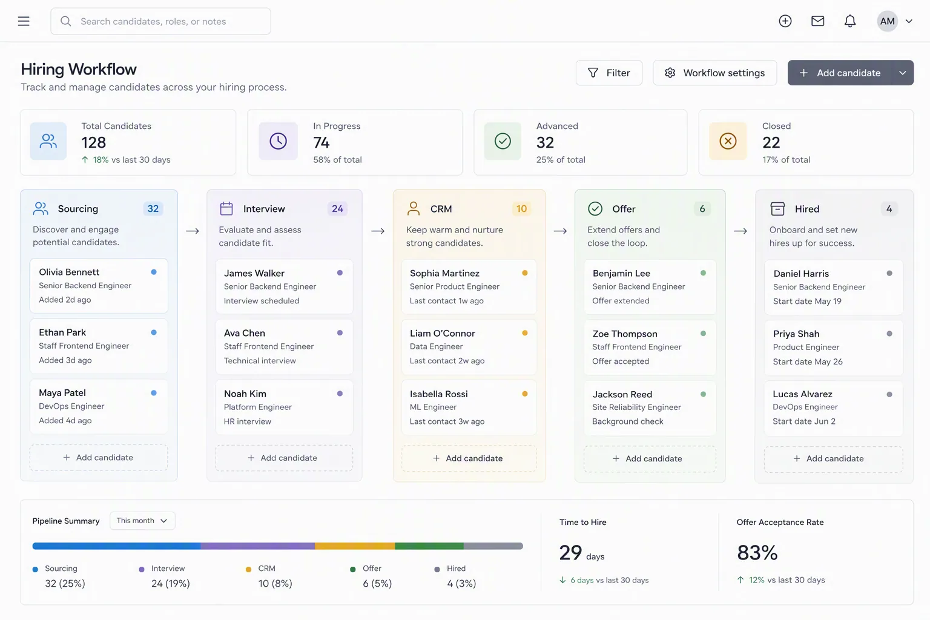930x620 pixels.
Task: Open the Filter options
Action: coord(609,73)
